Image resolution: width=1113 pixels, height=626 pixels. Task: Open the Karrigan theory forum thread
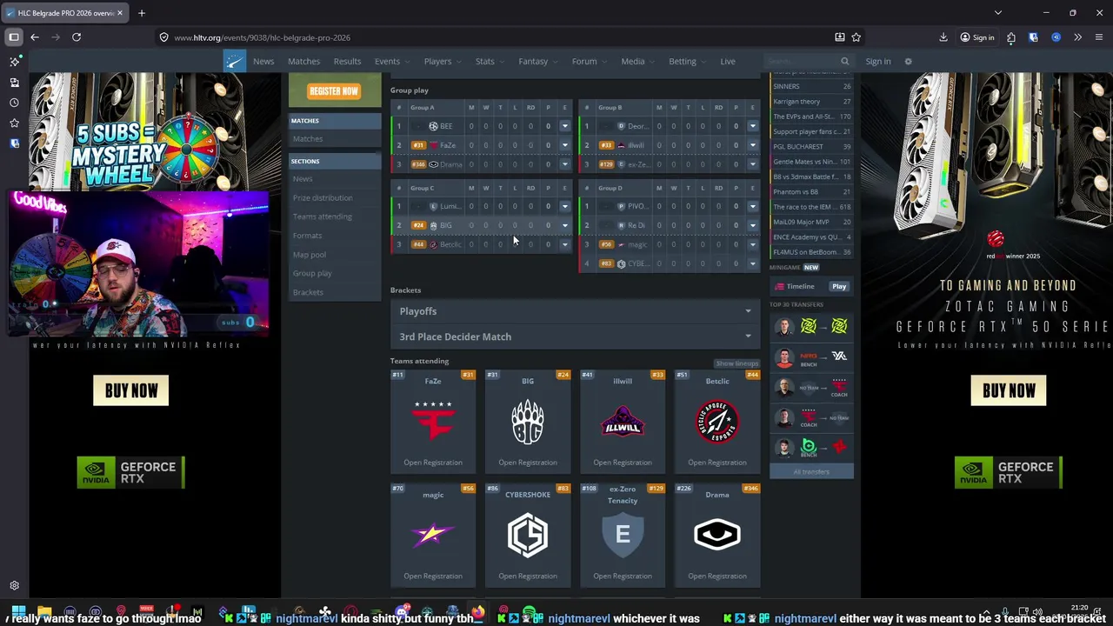coord(811,101)
